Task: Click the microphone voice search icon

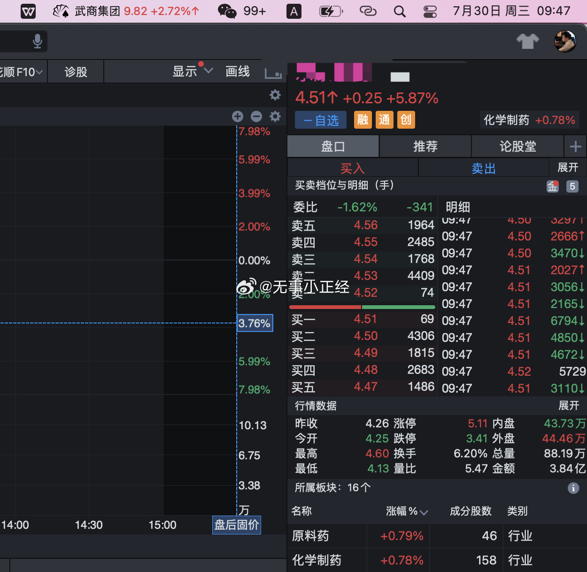Action: (38, 41)
